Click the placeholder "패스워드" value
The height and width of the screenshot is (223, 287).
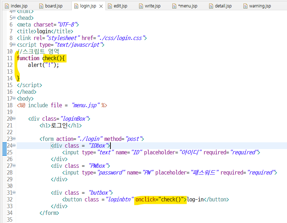205,172
